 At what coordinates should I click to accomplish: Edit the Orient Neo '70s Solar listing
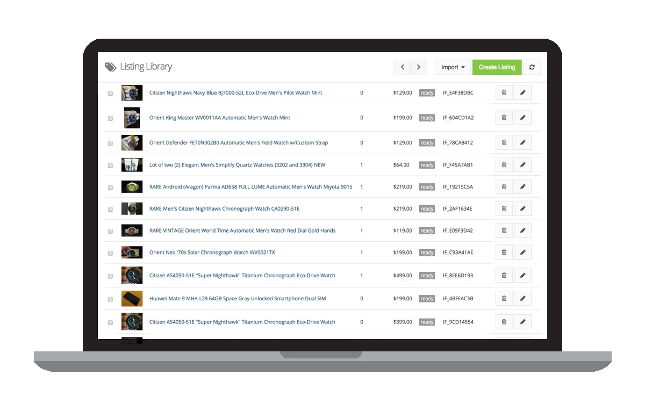click(522, 253)
